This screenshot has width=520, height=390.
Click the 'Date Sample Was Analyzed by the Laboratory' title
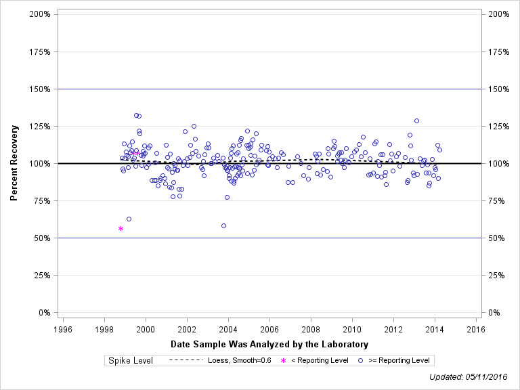coord(269,344)
